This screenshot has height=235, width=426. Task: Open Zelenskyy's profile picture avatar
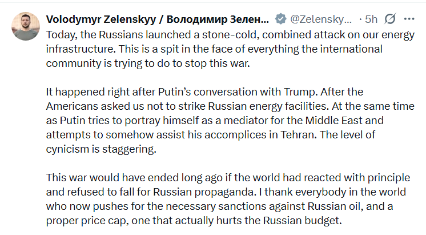(26, 26)
